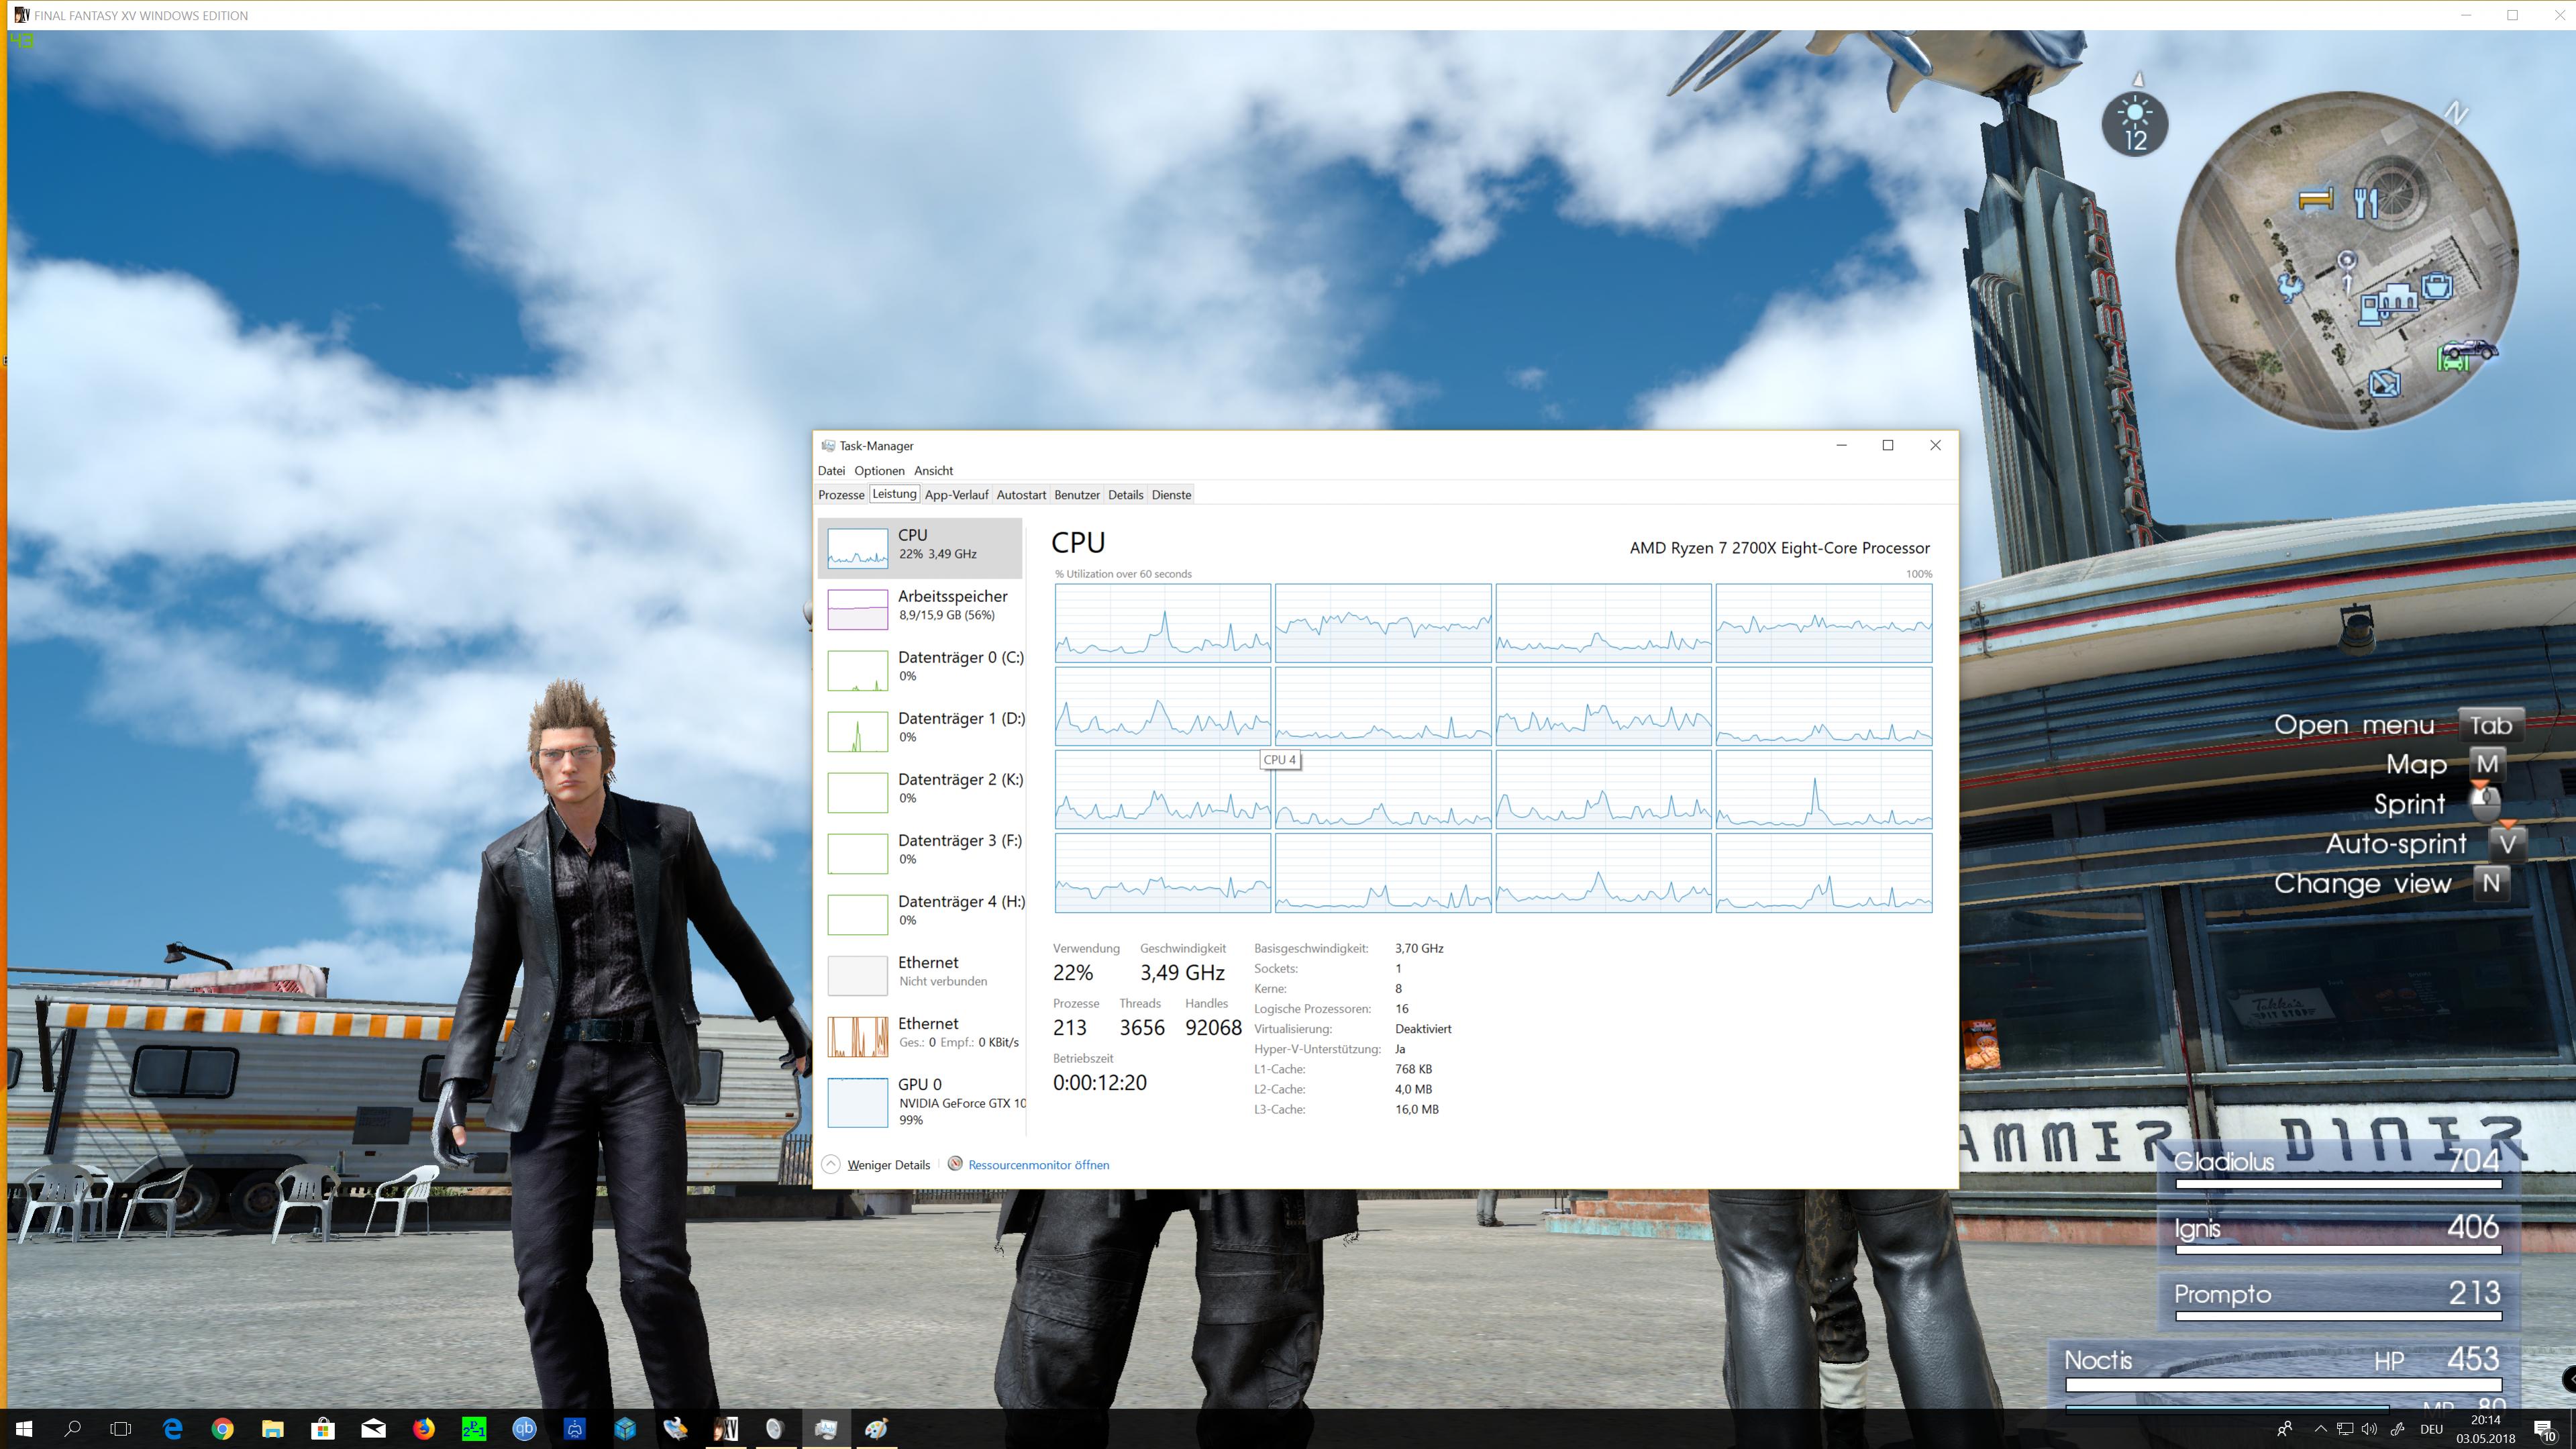The width and height of the screenshot is (2576, 1449).
Task: Expand hidden system tray icons chevron
Action: [x=2320, y=1429]
